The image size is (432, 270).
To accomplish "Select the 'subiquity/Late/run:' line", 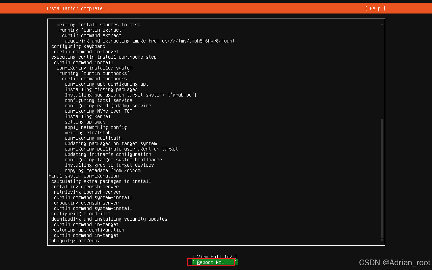I will click(x=74, y=241).
